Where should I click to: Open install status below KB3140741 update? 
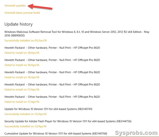pos(25,114)
